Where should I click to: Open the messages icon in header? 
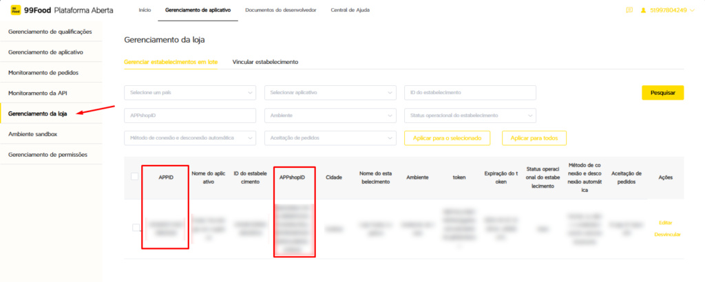pos(629,10)
